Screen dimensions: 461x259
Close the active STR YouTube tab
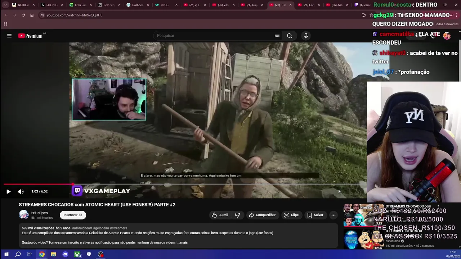[291, 5]
